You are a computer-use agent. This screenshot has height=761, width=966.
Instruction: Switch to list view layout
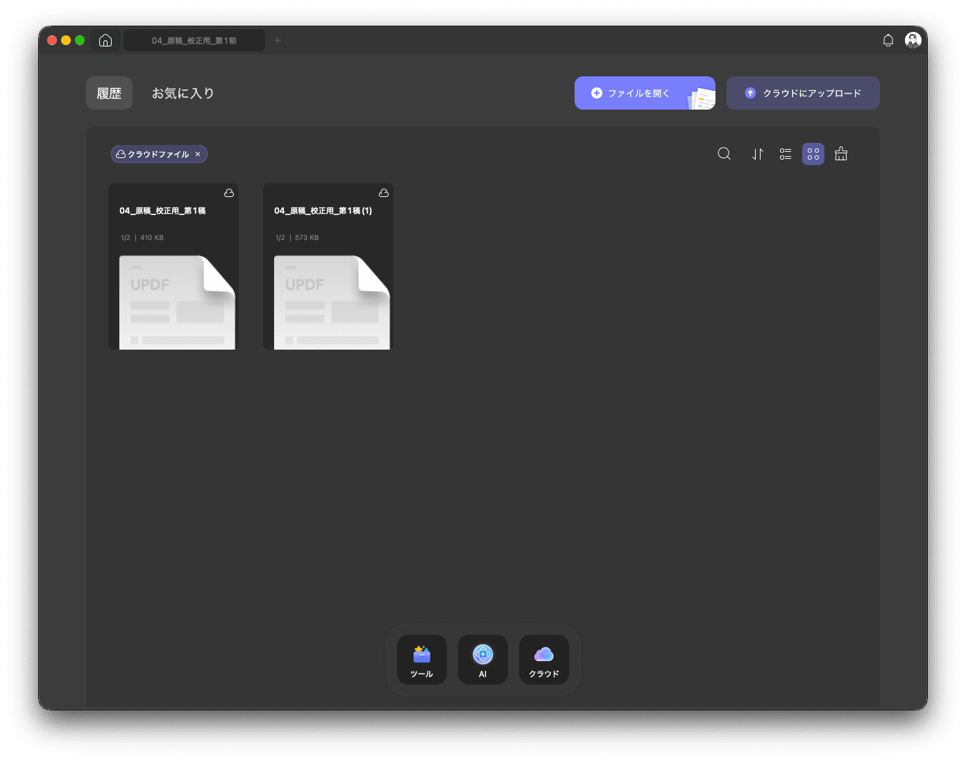(786, 154)
